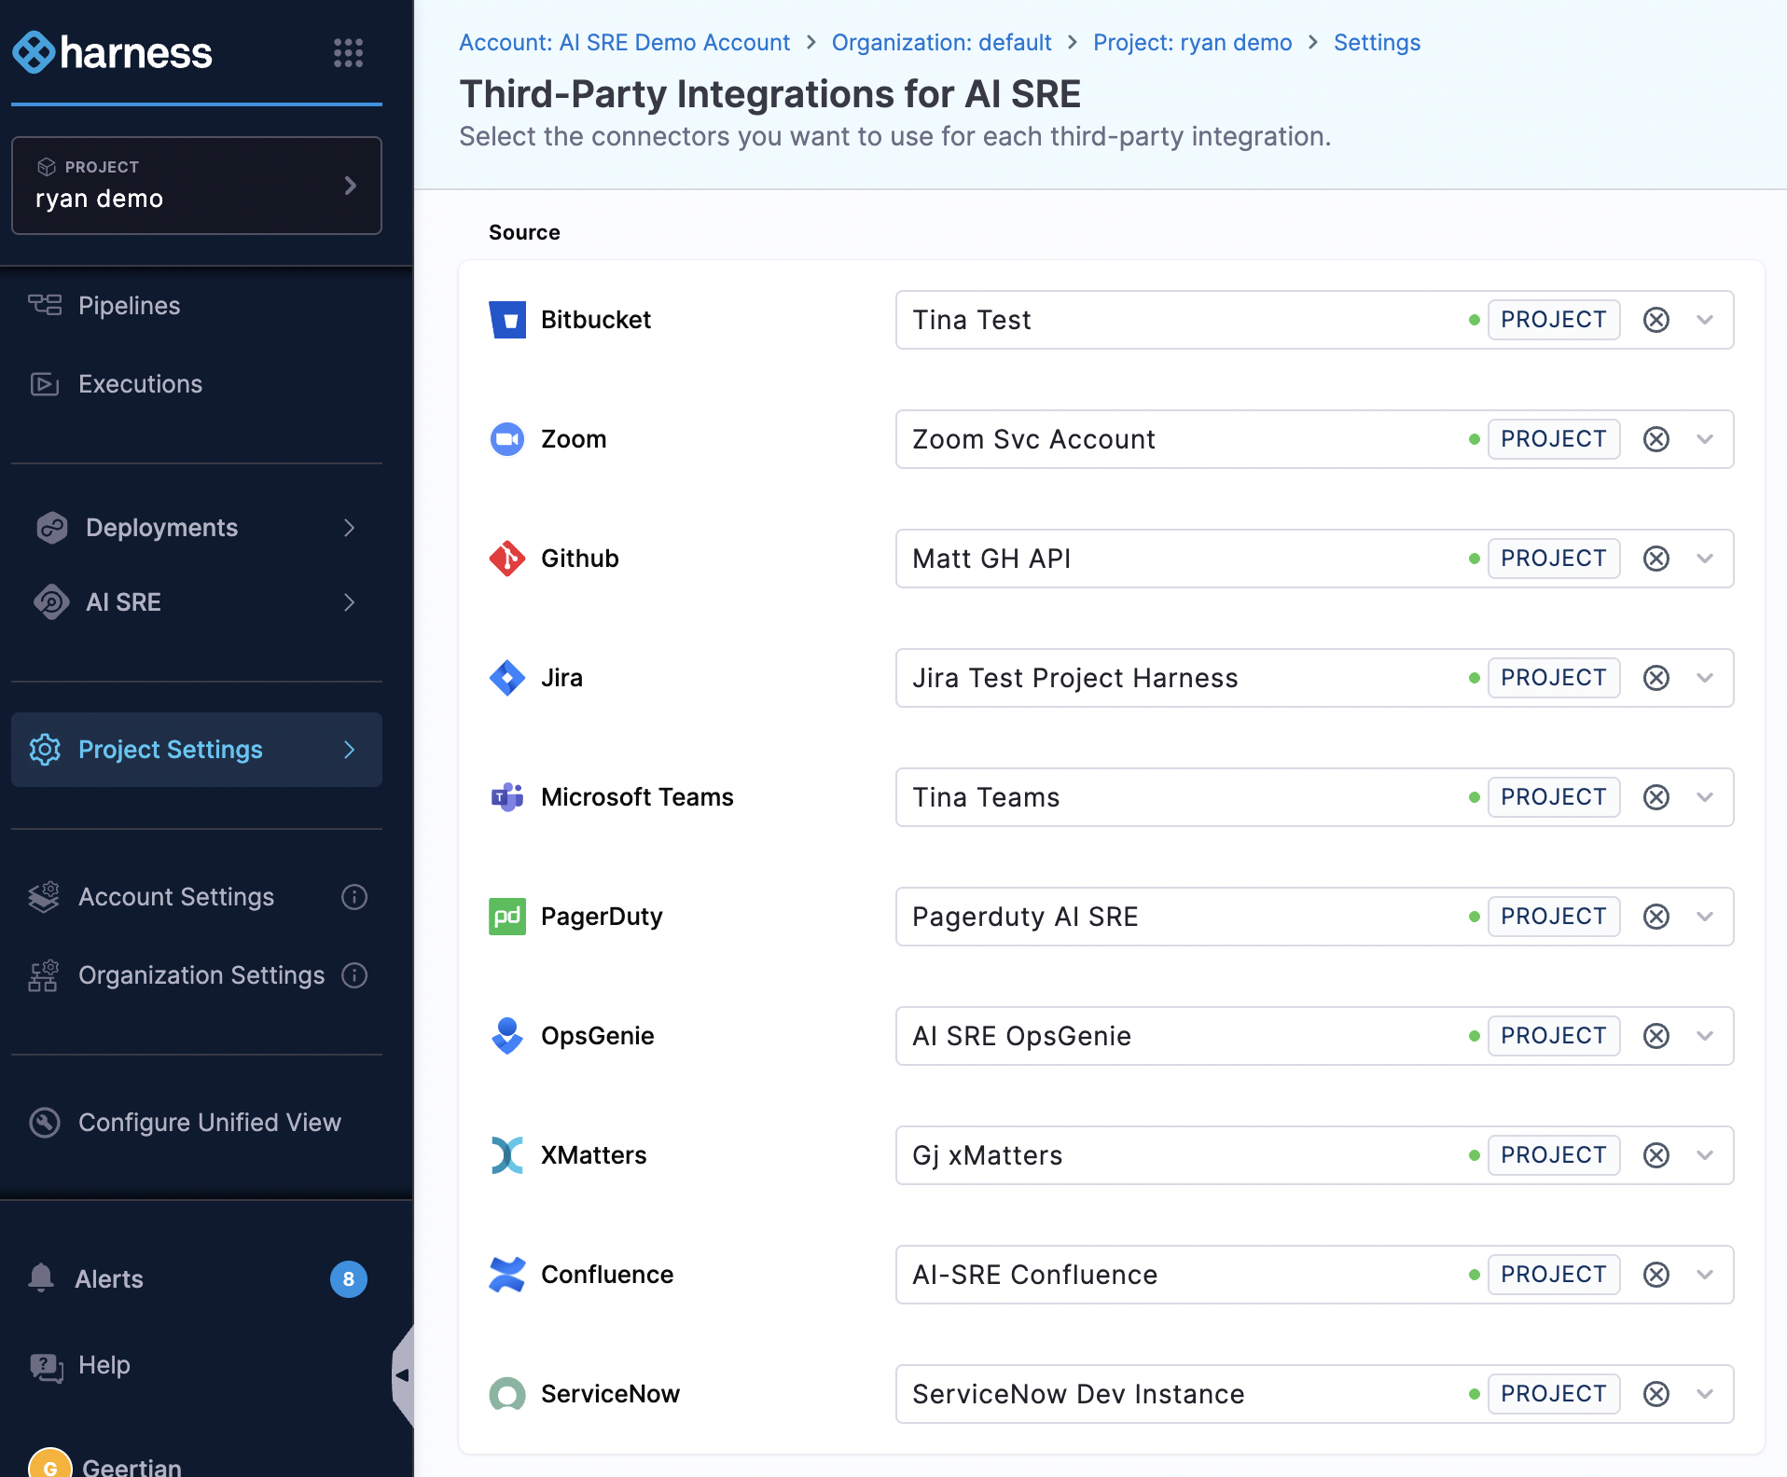Expand the Jira connector dropdown
The width and height of the screenshot is (1787, 1477).
click(x=1705, y=678)
